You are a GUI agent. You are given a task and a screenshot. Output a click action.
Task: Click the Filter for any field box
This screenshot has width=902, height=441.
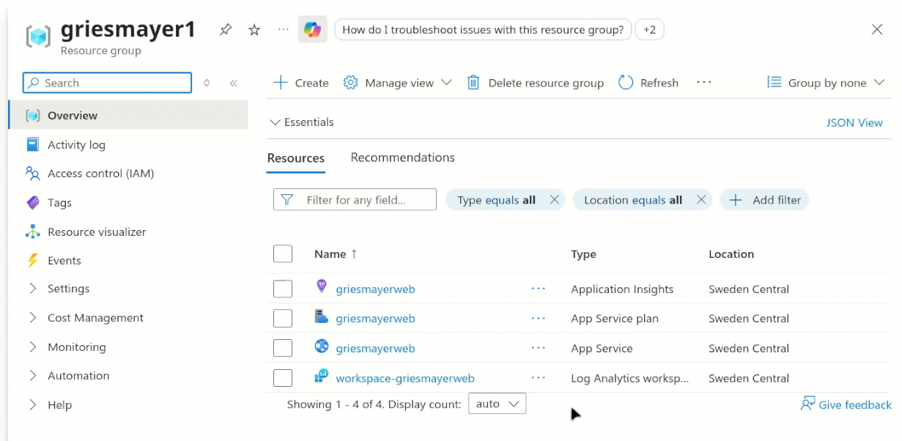pos(355,200)
